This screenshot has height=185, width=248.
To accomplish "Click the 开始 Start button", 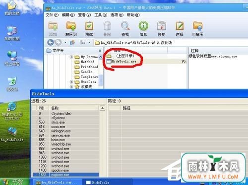I will coord(14,182).
